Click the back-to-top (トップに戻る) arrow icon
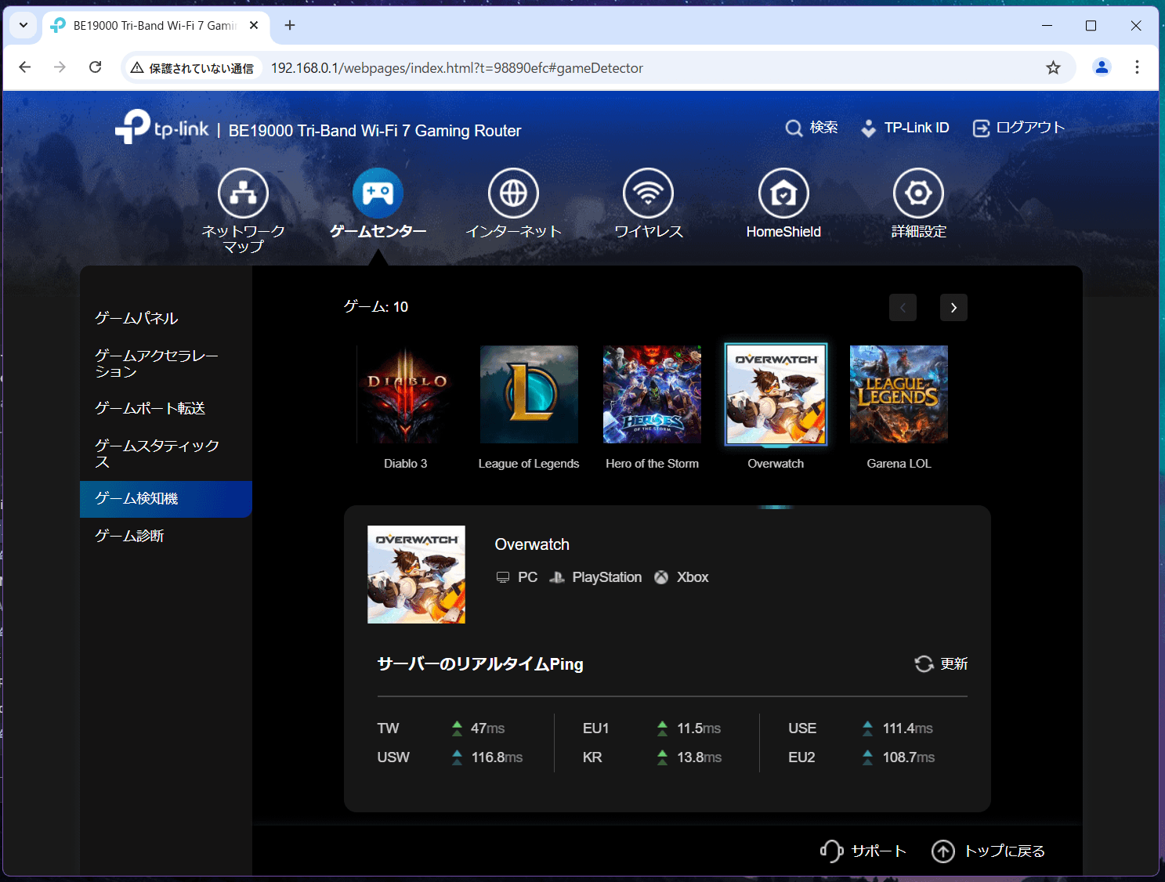The width and height of the screenshot is (1165, 882). click(943, 851)
